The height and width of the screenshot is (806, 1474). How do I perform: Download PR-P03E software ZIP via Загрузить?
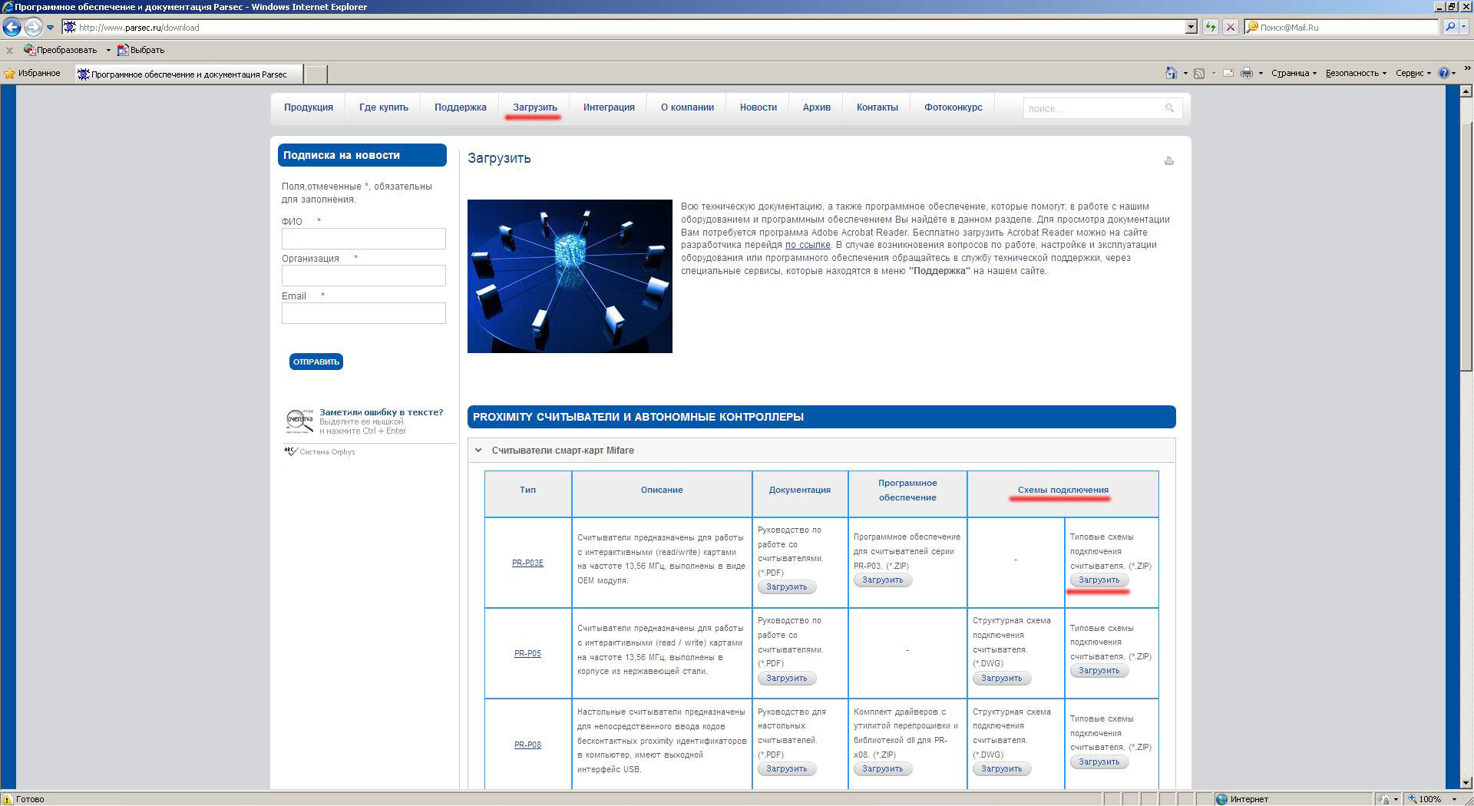pos(882,580)
